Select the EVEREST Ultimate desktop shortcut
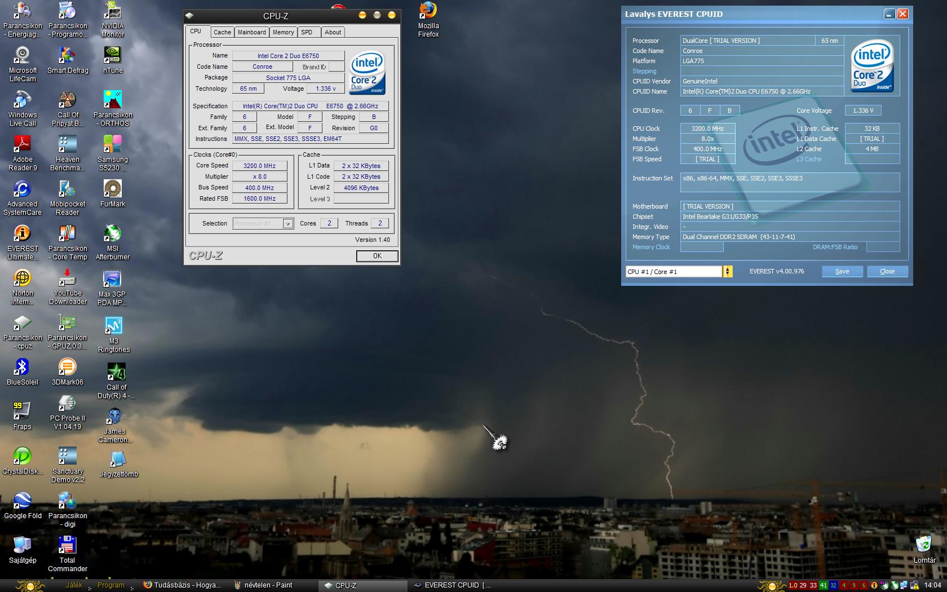 (x=23, y=242)
